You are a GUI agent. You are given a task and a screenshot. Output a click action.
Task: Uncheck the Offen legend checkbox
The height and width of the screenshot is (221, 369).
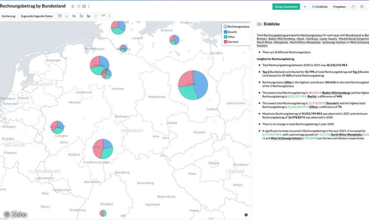click(225, 37)
